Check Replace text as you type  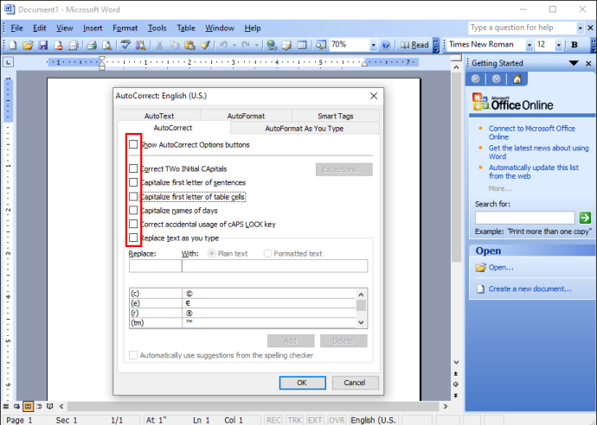coord(133,238)
